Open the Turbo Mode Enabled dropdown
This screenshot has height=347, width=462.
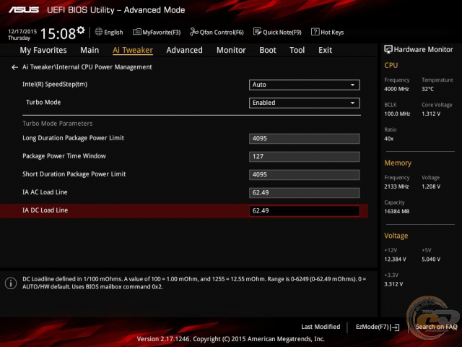(304, 103)
